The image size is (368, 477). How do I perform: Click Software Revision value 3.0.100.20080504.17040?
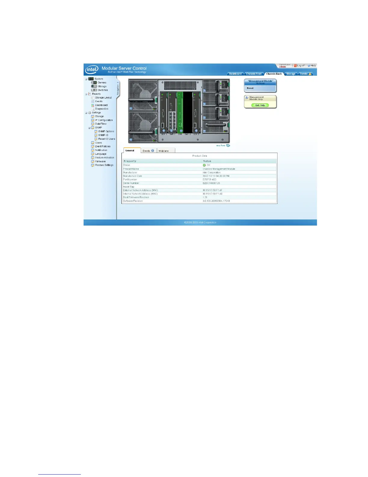coord(216,201)
